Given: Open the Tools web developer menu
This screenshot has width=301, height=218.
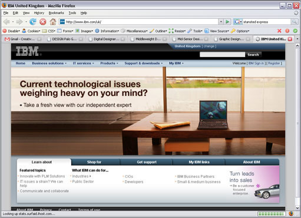Looking at the screenshot, I should pos(195,31).
